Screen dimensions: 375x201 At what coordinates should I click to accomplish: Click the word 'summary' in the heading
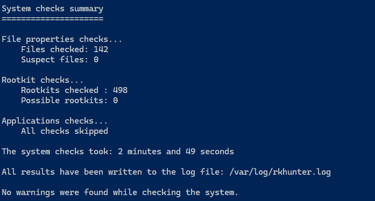point(86,9)
